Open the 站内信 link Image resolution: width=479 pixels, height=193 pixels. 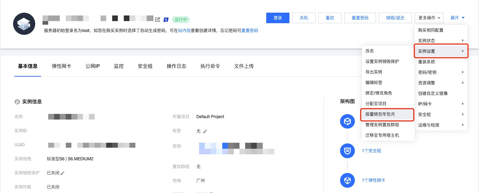click(x=184, y=31)
